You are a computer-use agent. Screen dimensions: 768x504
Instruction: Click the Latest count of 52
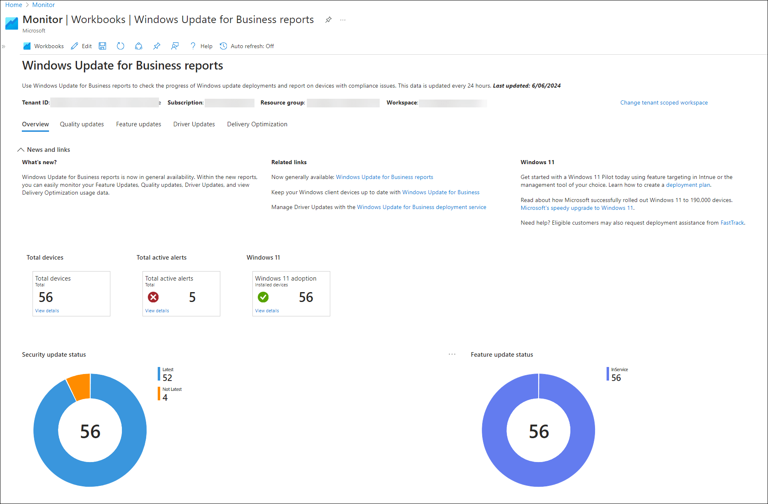coord(167,378)
